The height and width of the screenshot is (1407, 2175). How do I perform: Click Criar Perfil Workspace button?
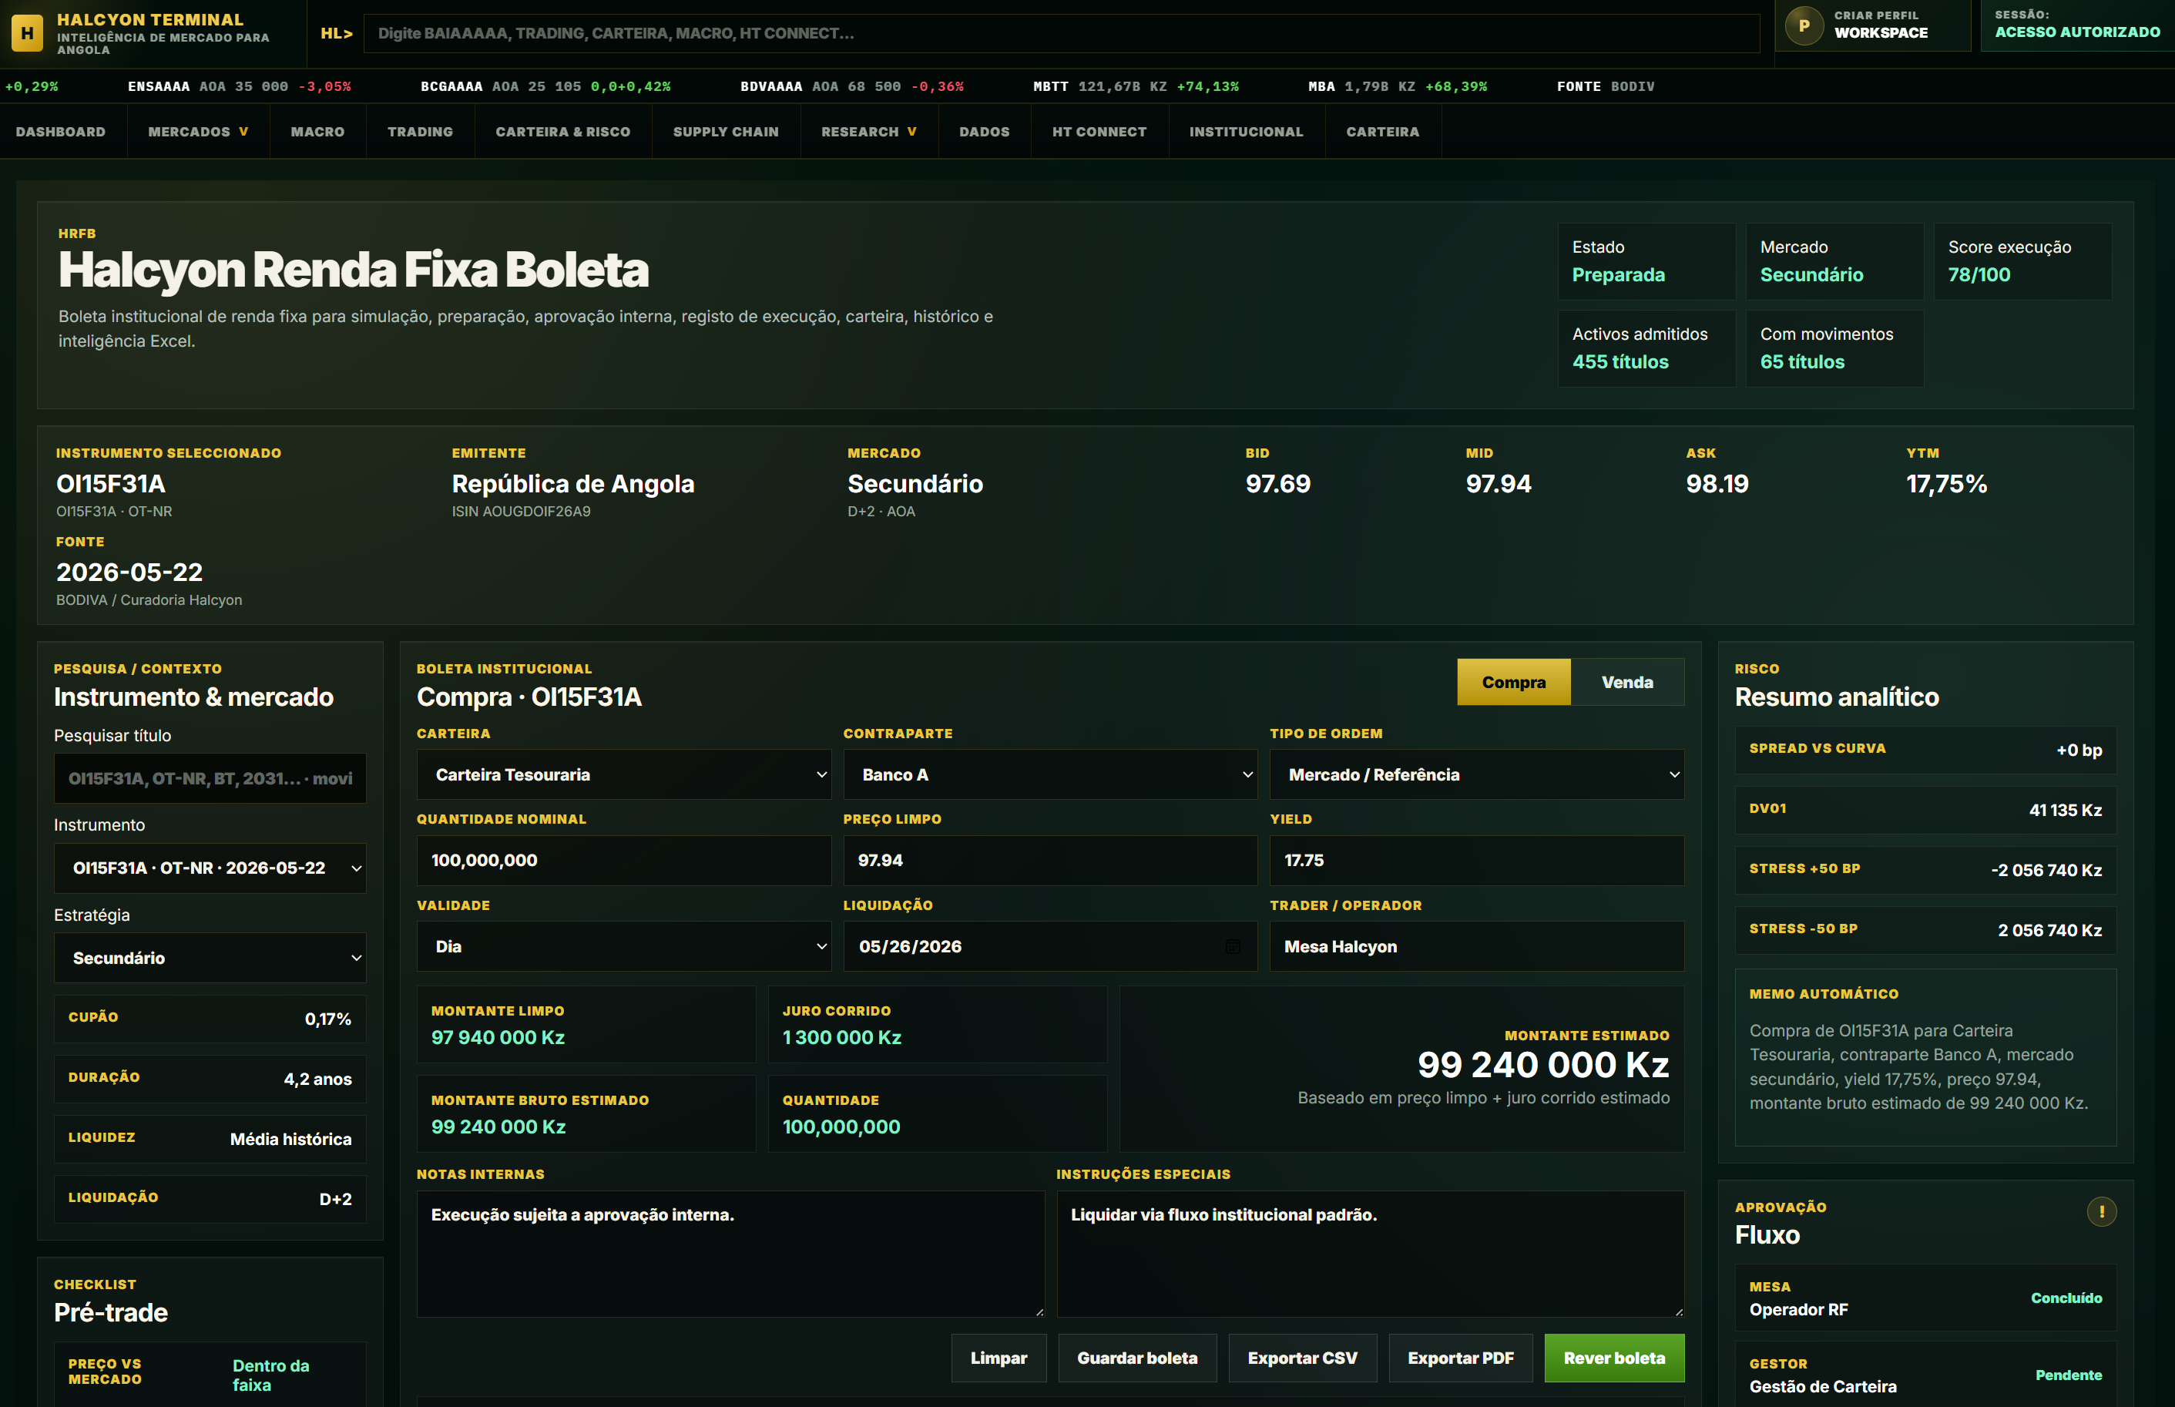pyautogui.click(x=1873, y=25)
